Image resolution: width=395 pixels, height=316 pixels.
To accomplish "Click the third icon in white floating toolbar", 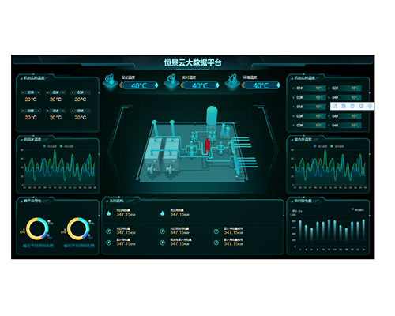I will [352, 106].
